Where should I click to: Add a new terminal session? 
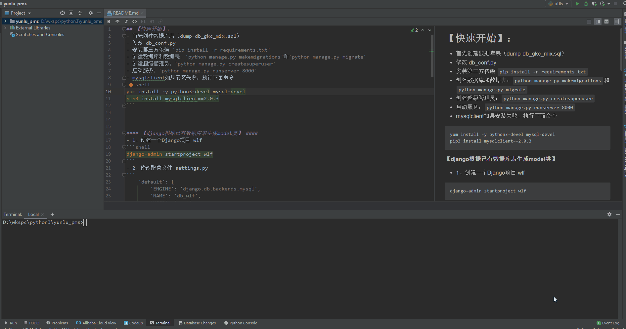click(x=52, y=214)
